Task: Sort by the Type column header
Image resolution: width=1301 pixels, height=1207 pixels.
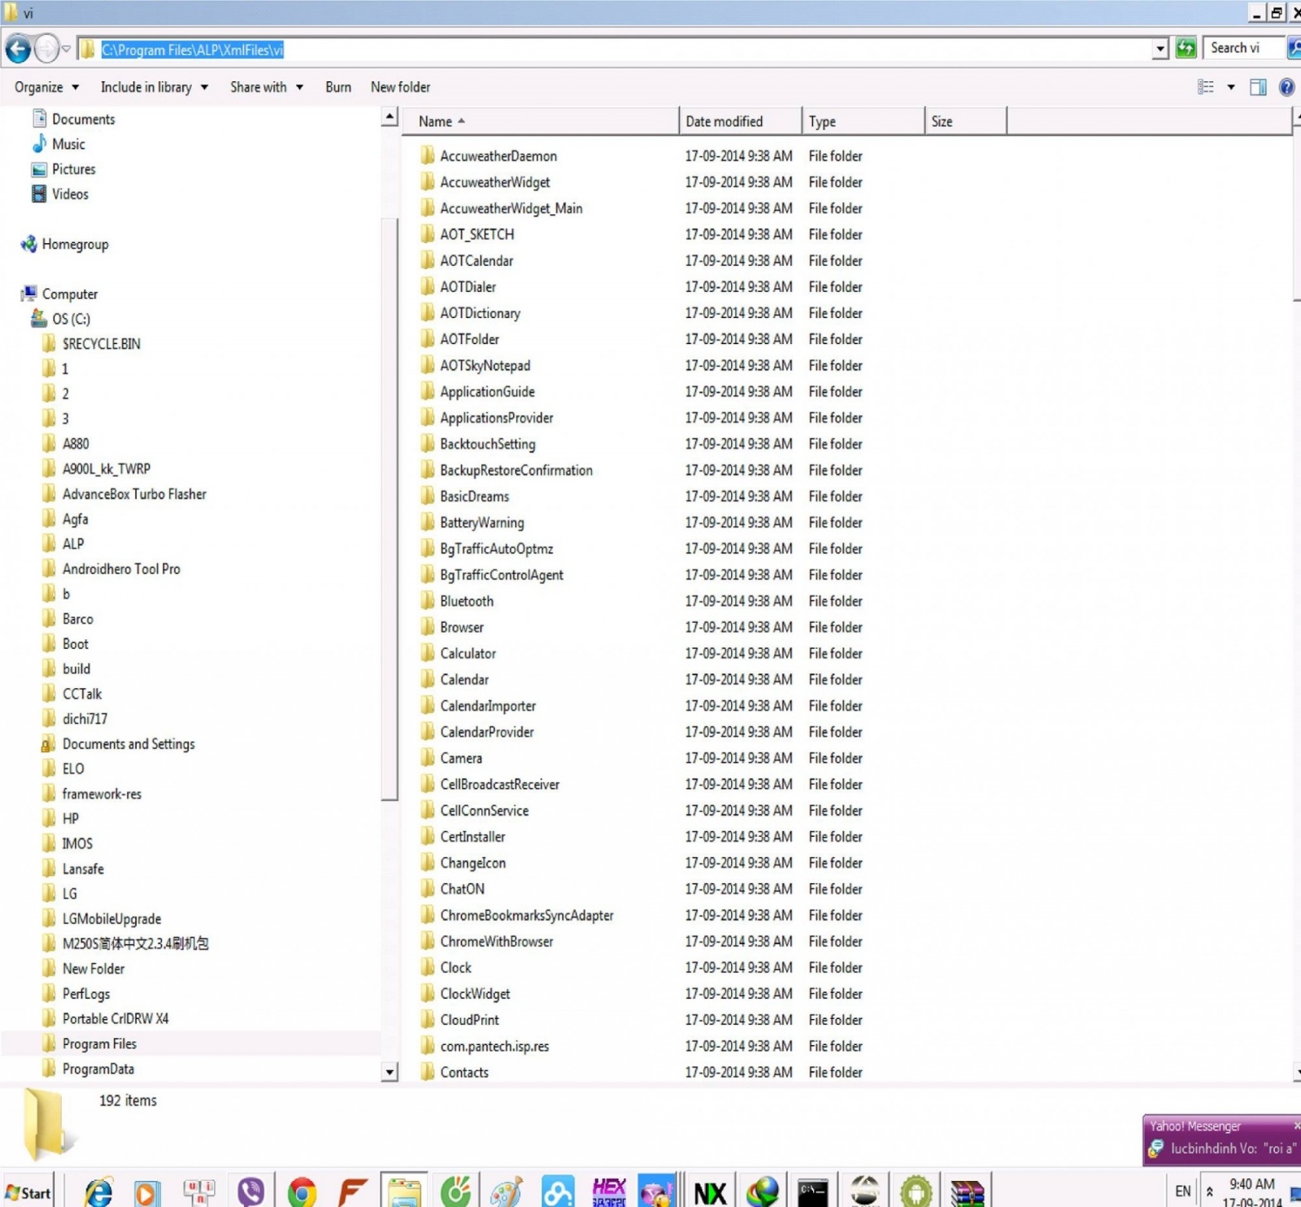Action: pos(864,121)
